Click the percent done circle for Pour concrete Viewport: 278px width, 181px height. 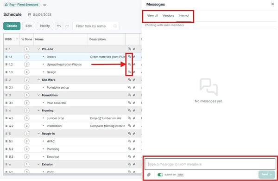click(x=26, y=103)
